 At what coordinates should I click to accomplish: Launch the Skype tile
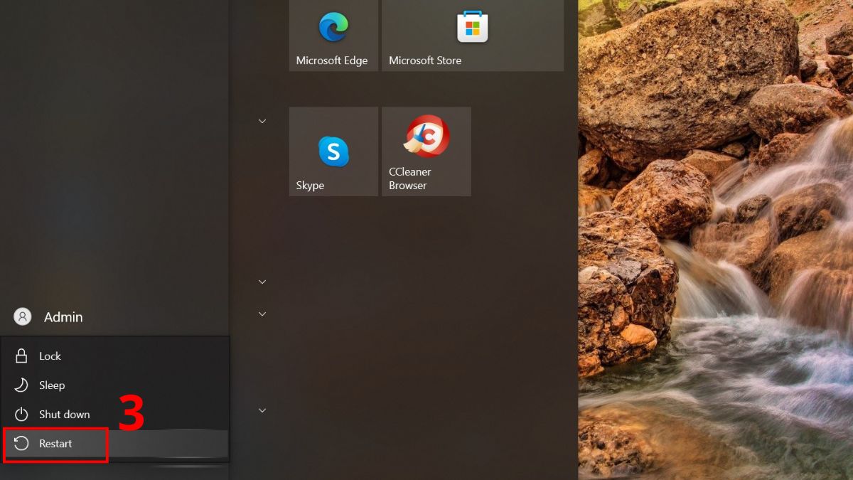(333, 151)
